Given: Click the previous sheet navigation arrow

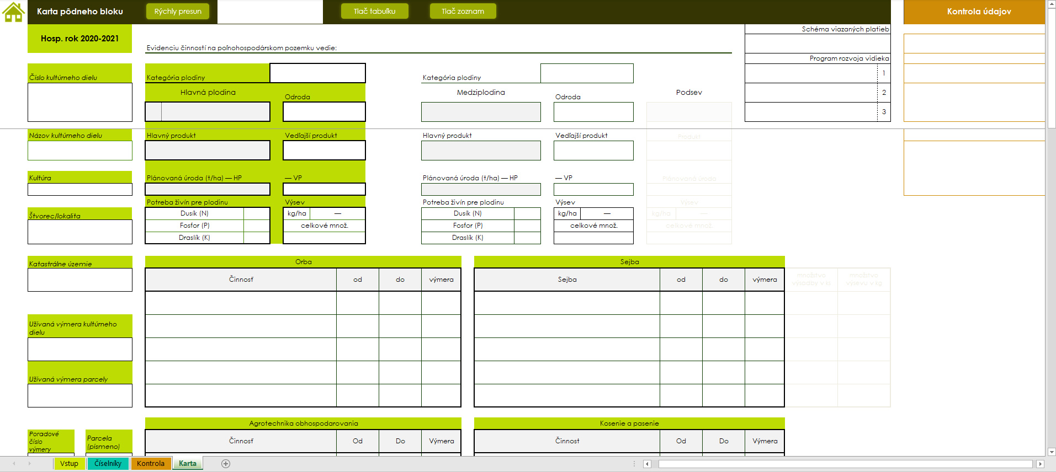Looking at the screenshot, I should (14, 464).
